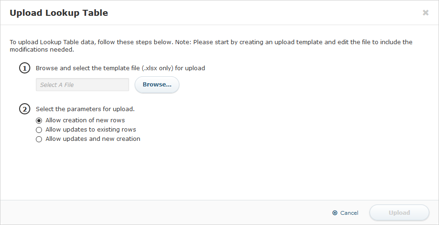Screen dimensions: 439x225
Task: Click the step 1 circled number icon
Action: tap(24, 68)
